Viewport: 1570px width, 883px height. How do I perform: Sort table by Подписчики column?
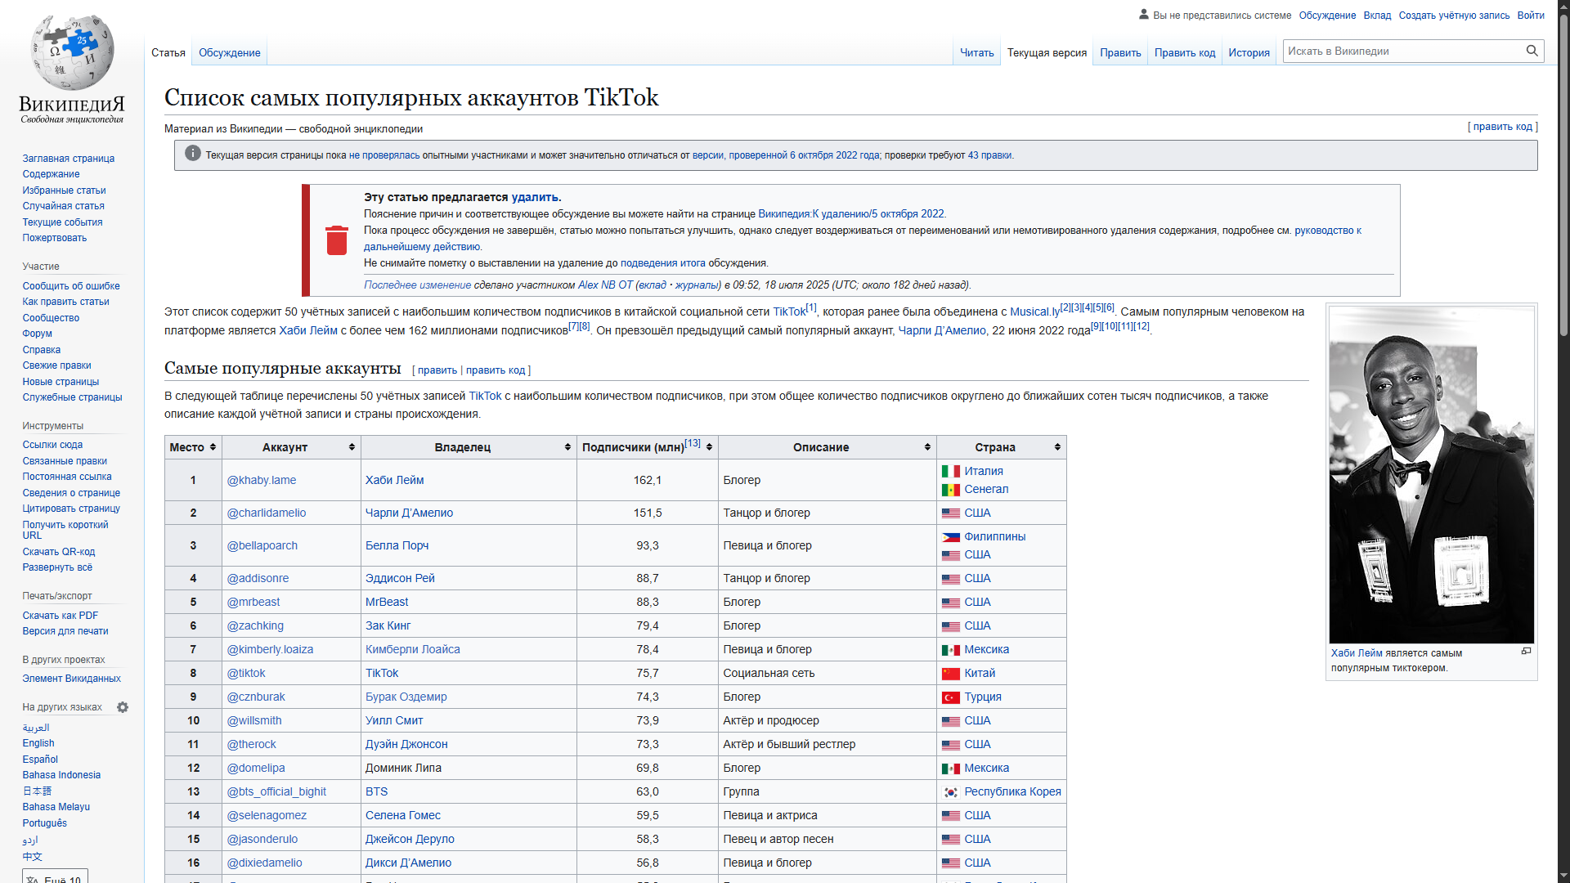tap(709, 447)
